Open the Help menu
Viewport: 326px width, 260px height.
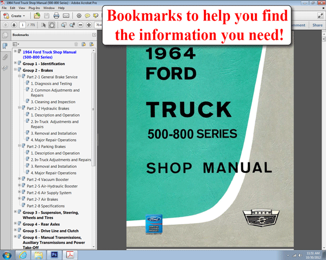coord(61,8)
